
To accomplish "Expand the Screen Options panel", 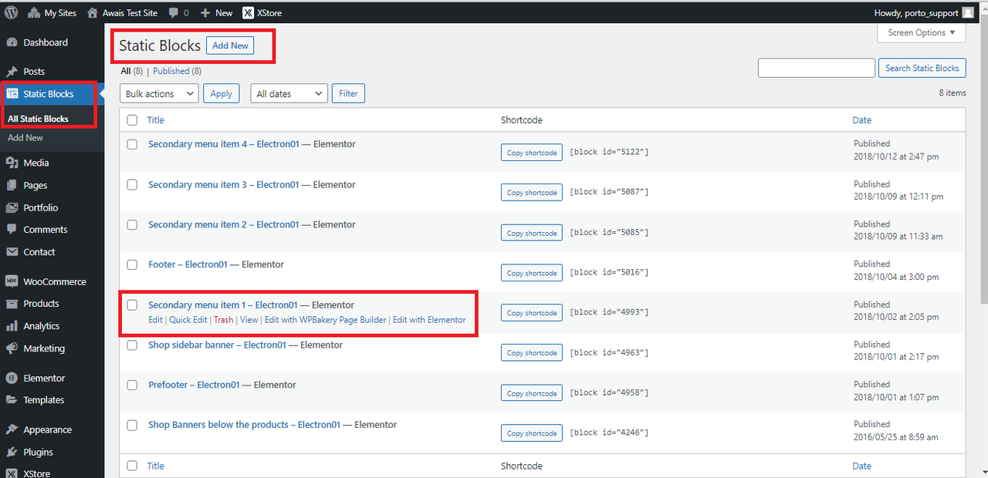I will [922, 32].
